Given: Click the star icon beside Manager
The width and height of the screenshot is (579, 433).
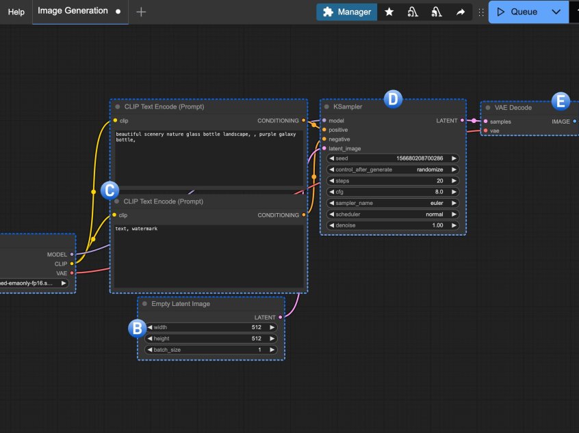Looking at the screenshot, I should [x=389, y=12].
